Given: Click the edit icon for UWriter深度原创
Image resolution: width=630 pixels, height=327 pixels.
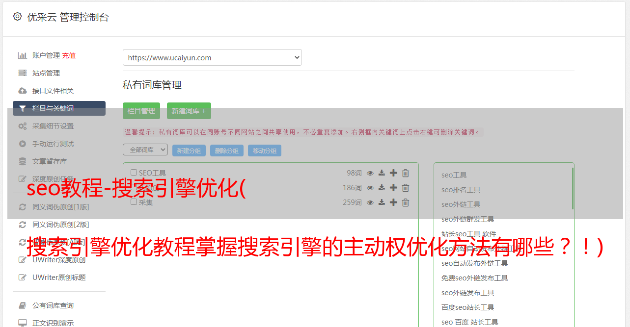Looking at the screenshot, I should (23, 260).
